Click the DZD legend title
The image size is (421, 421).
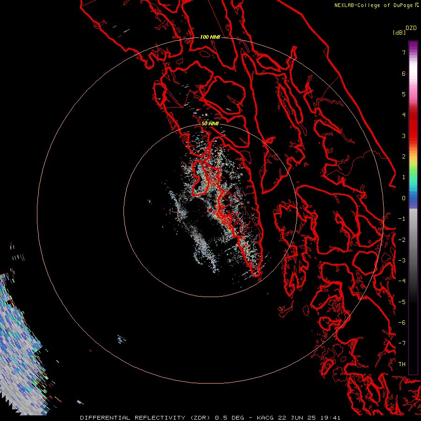click(x=411, y=28)
